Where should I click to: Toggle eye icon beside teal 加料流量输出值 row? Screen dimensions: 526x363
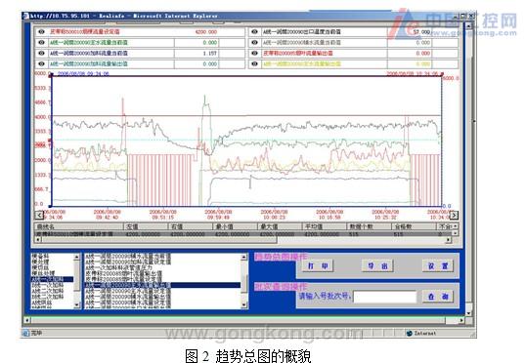click(x=41, y=64)
